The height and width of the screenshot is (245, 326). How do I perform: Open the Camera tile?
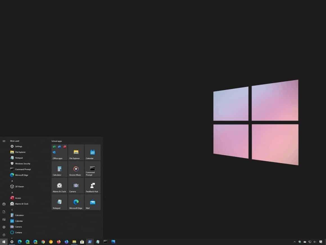(76, 186)
